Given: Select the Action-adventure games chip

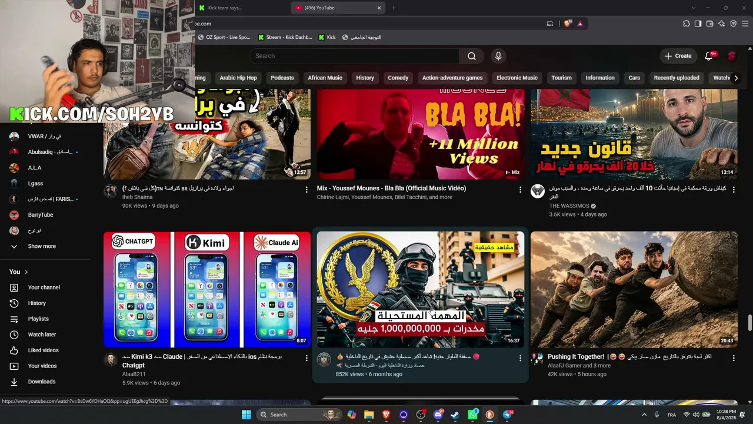Looking at the screenshot, I should coord(452,78).
